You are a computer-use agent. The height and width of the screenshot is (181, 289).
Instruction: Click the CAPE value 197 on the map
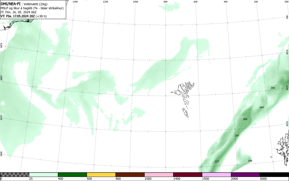237,136
